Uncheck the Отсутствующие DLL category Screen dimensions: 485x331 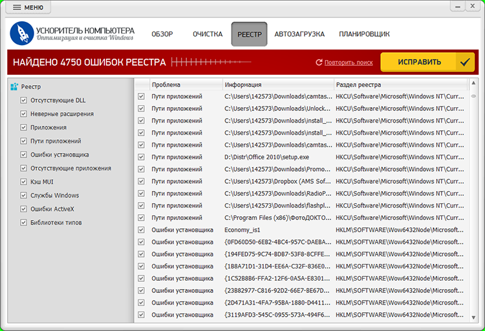coord(24,100)
